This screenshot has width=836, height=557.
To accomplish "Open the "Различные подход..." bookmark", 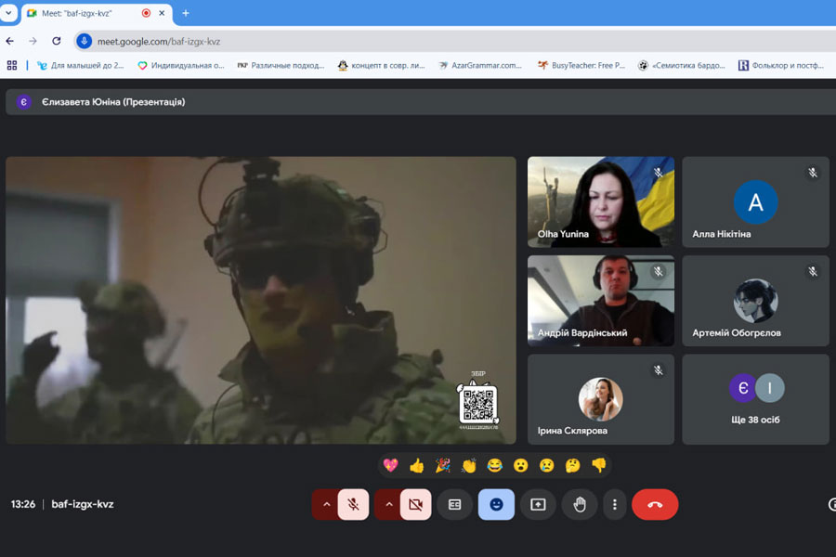I will click(281, 66).
